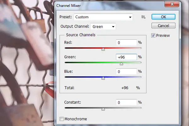Open the preset options menu icon

[x=144, y=17]
